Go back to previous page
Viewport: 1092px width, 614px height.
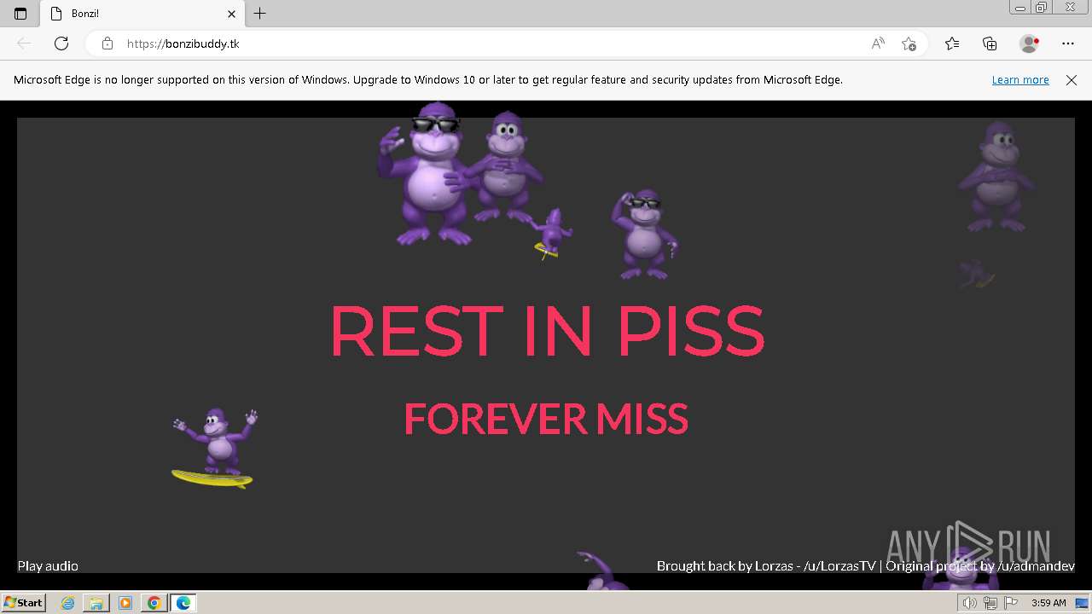point(24,43)
